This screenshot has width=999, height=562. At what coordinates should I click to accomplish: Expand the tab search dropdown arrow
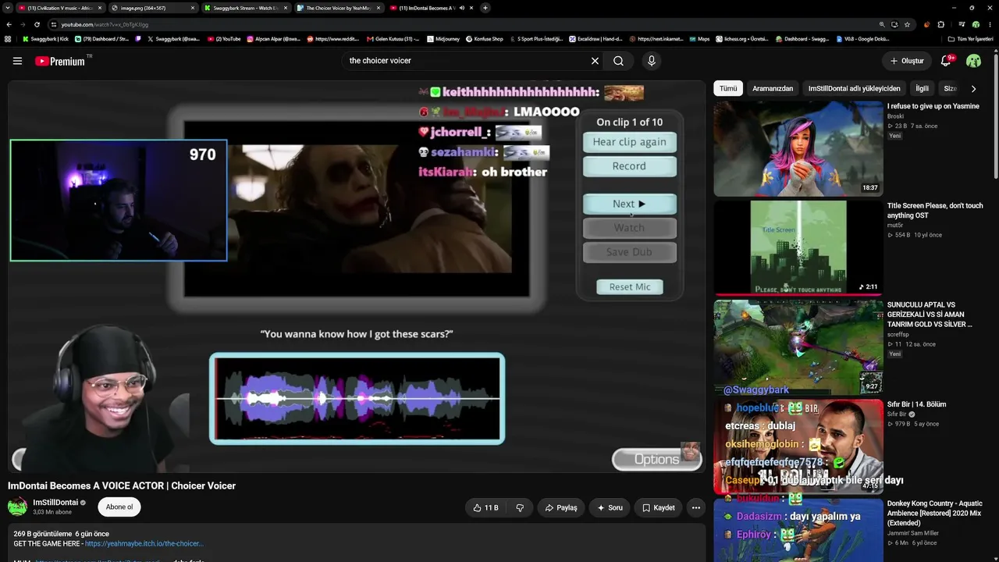(9, 8)
